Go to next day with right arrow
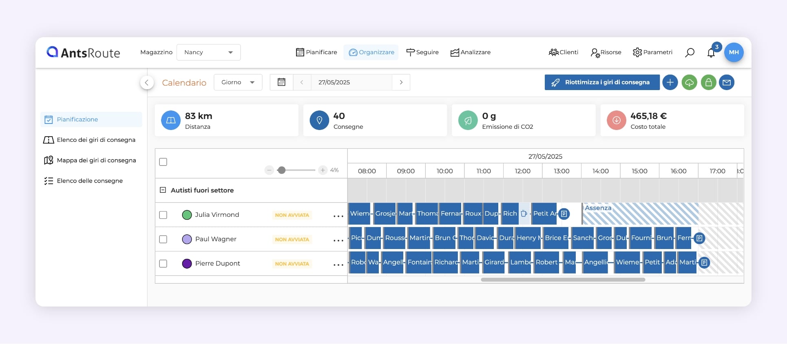Viewport: 787px width, 344px height. coord(401,82)
